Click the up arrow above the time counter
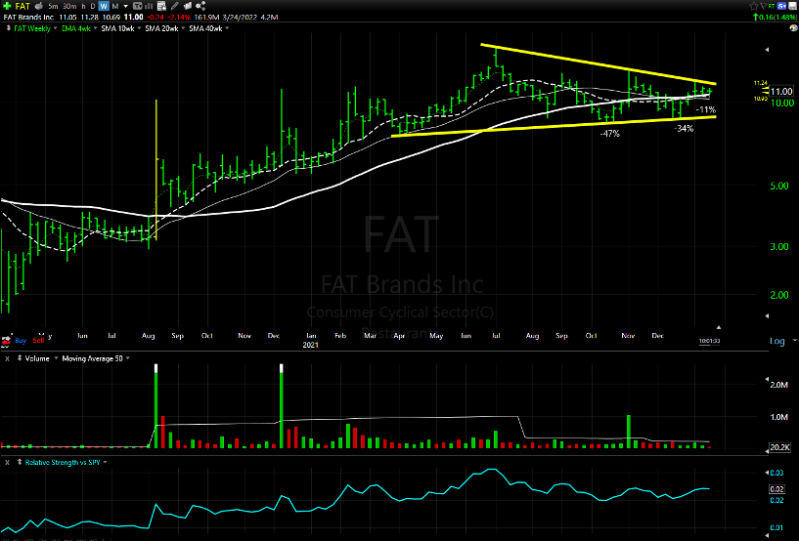The width and height of the screenshot is (799, 541). click(719, 327)
